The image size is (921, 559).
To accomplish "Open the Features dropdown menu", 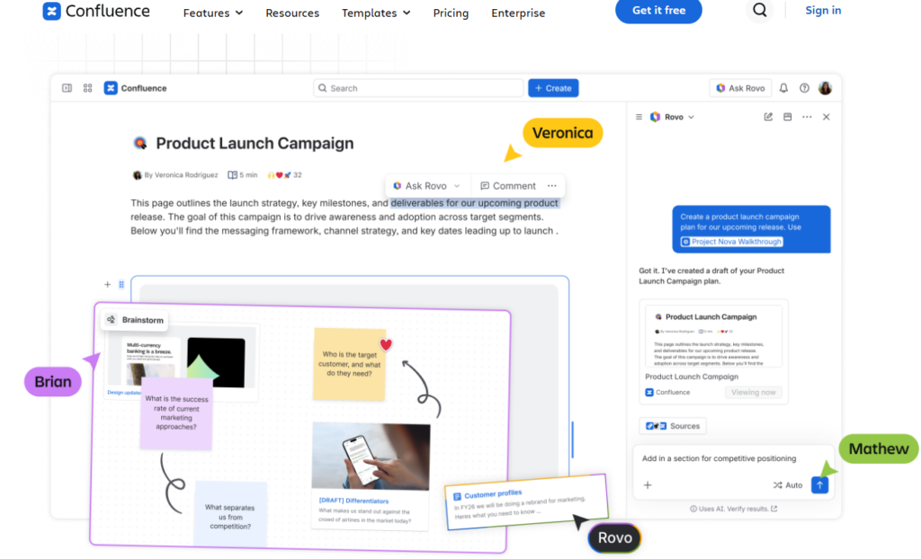I will 212,13.
